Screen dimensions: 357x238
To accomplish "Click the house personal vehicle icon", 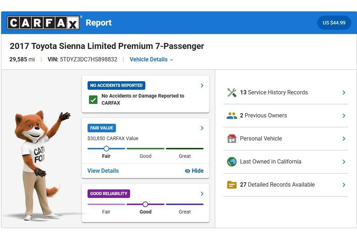I will click(232, 138).
